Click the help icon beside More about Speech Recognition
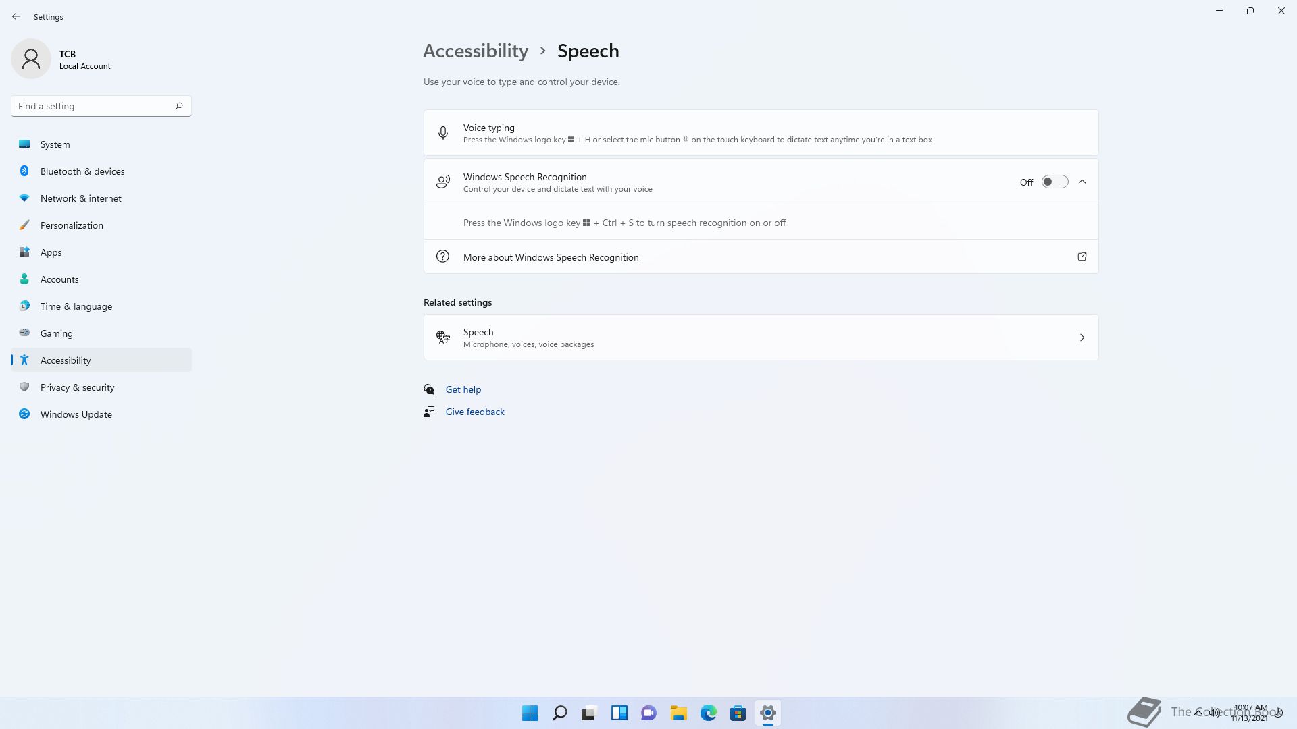The height and width of the screenshot is (729, 1297). click(442, 256)
